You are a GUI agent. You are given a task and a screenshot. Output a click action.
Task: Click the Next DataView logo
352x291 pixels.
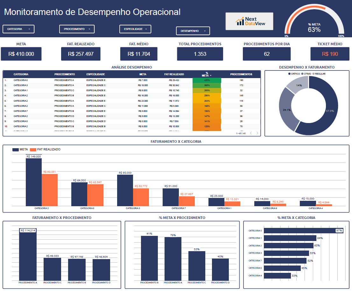coord(249,21)
